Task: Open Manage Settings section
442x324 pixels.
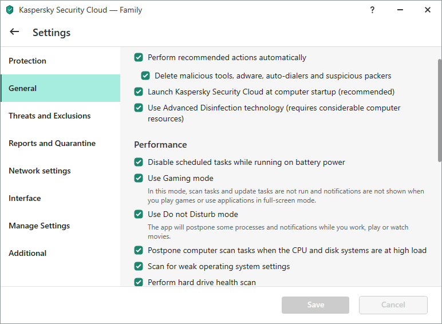Action: (x=60, y=226)
